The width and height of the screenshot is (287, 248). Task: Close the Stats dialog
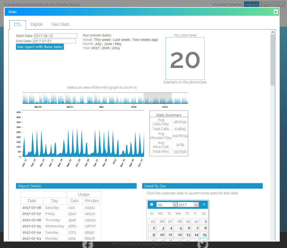tap(275, 12)
